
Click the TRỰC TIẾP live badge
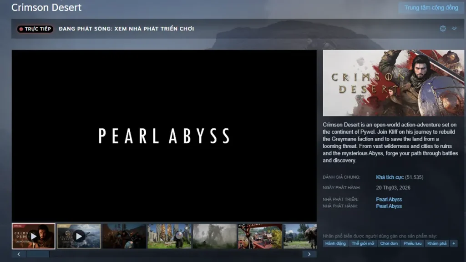point(35,29)
